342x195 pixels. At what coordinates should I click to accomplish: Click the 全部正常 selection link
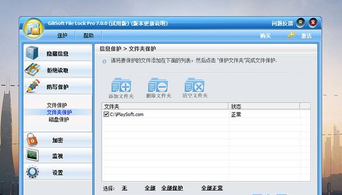pyautogui.click(x=212, y=188)
